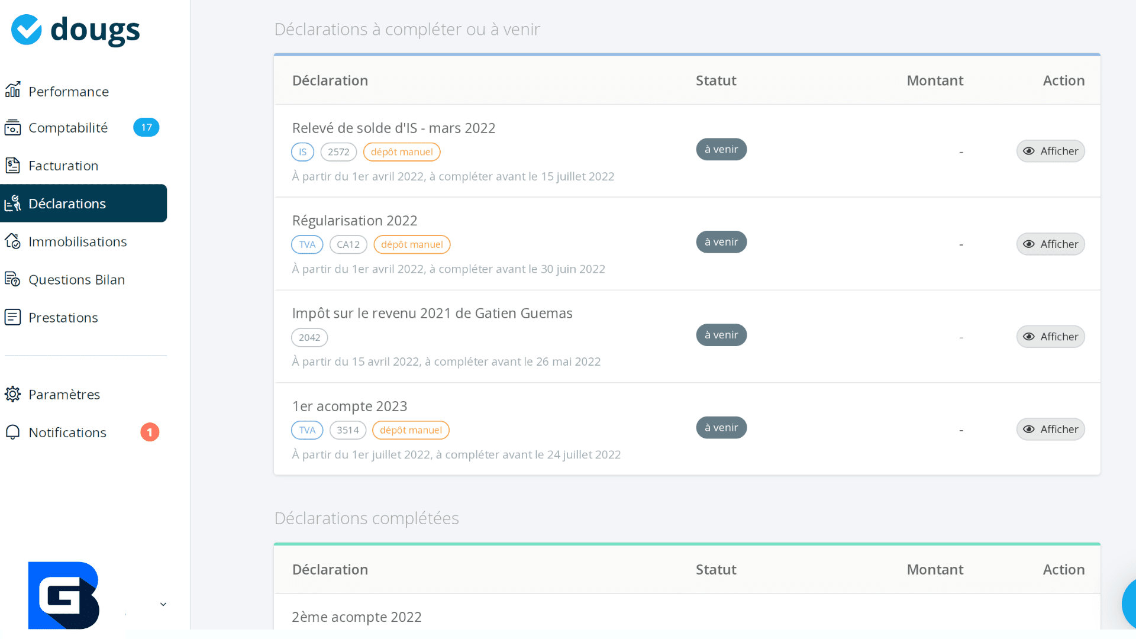Image resolution: width=1136 pixels, height=639 pixels.
Task: Click the Prestations list icon
Action: pyautogui.click(x=13, y=318)
